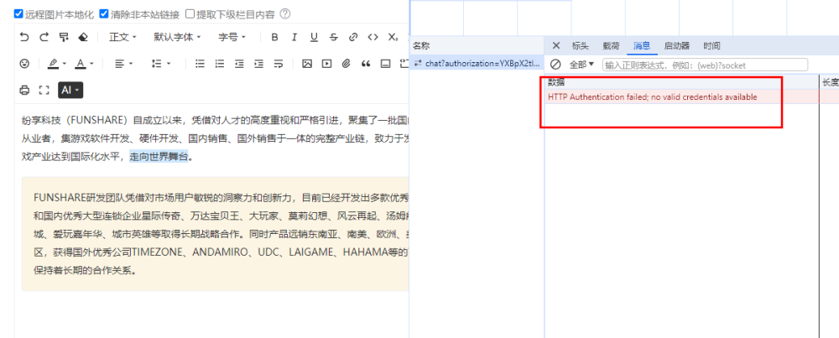
Task: Insert a hyperlink using the link icon
Action: pos(353,37)
